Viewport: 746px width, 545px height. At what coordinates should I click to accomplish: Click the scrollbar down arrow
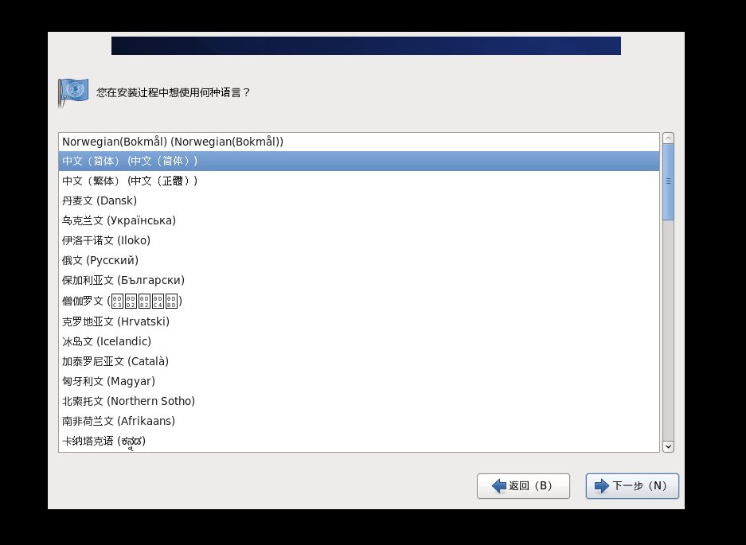(668, 446)
